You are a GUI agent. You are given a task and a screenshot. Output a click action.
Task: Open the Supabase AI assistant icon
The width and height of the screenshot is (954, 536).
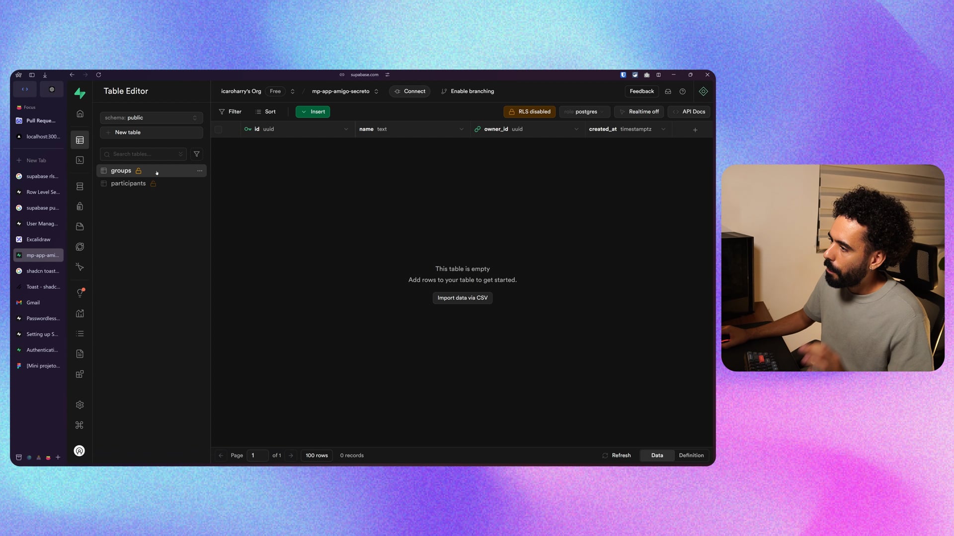click(703, 91)
